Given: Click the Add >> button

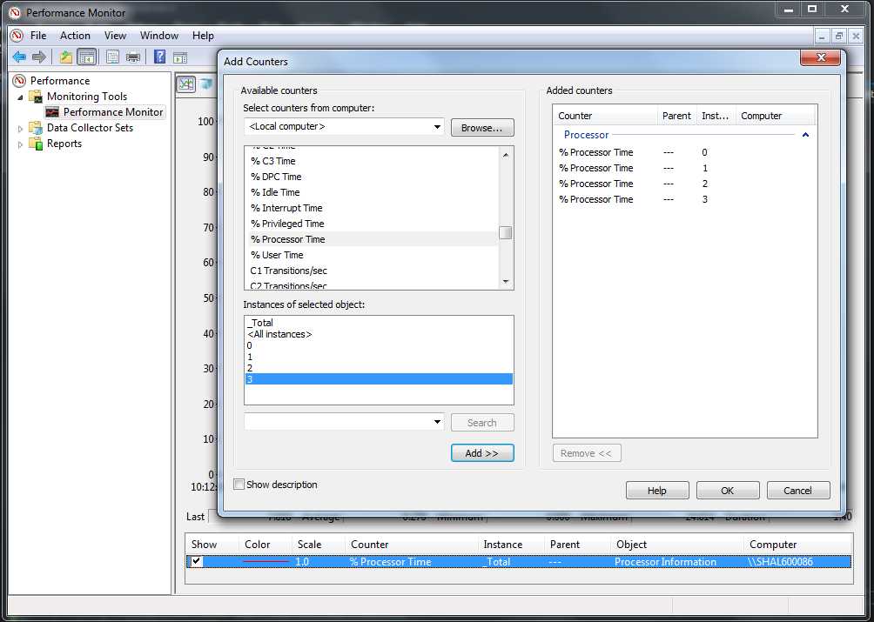Looking at the screenshot, I should [482, 452].
